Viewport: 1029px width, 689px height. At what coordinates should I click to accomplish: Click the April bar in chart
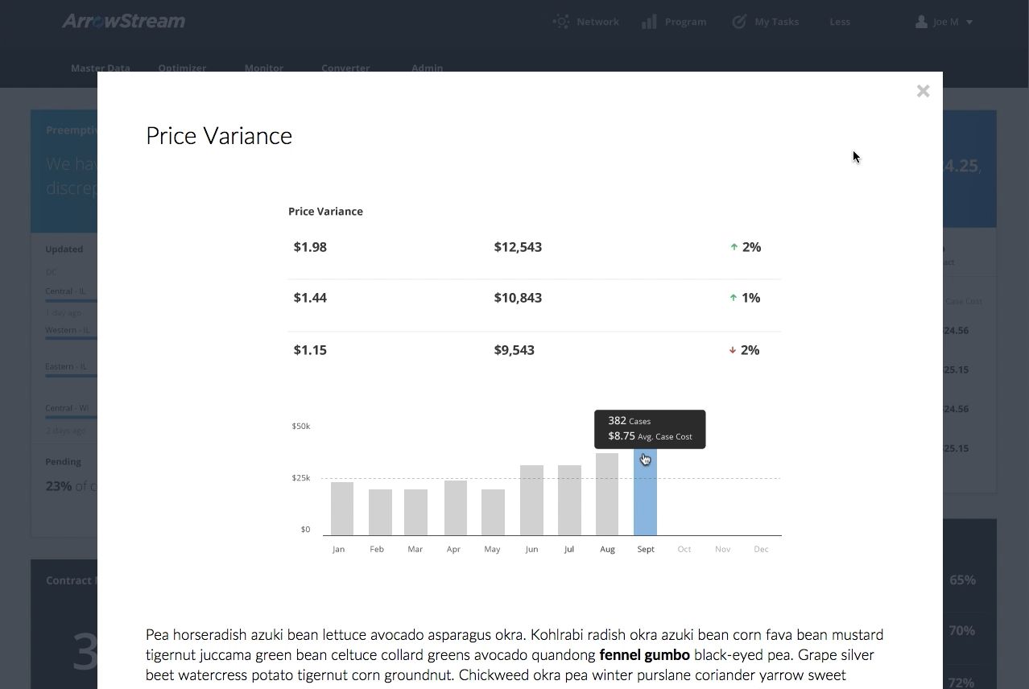coord(456,508)
